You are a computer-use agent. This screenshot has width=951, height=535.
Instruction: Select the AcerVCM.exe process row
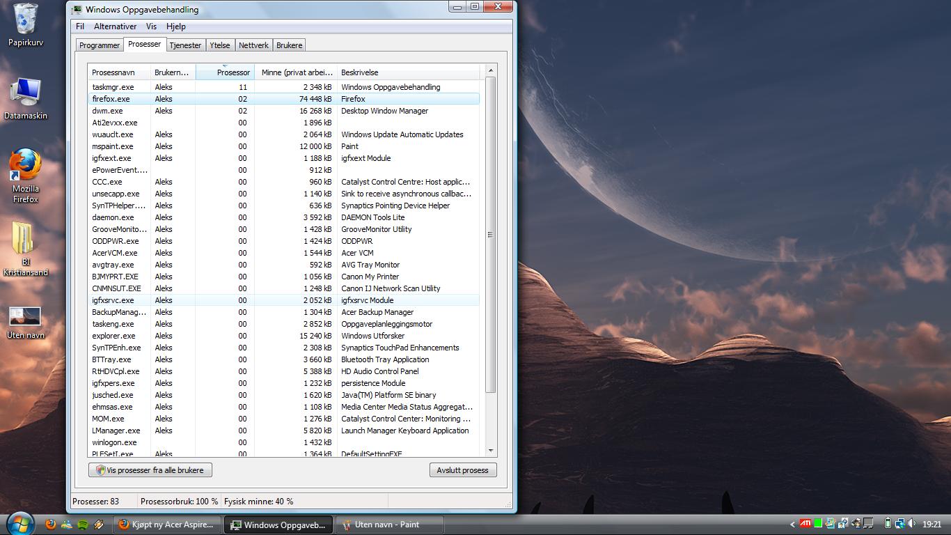(284, 253)
